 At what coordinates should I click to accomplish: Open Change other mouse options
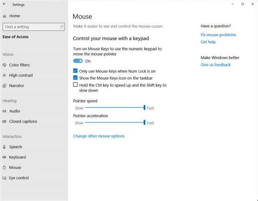tap(99, 136)
